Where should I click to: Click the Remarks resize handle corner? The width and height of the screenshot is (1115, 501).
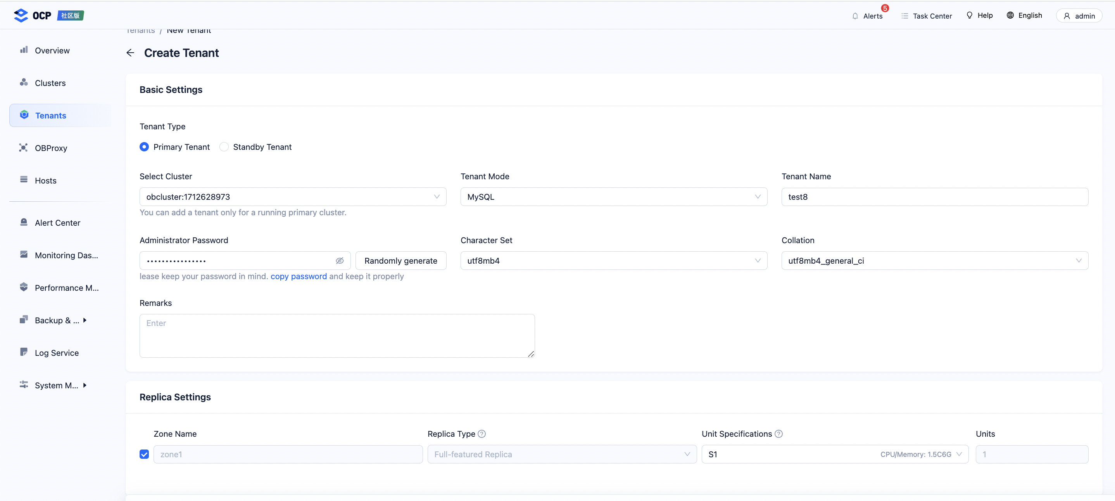pyautogui.click(x=531, y=353)
